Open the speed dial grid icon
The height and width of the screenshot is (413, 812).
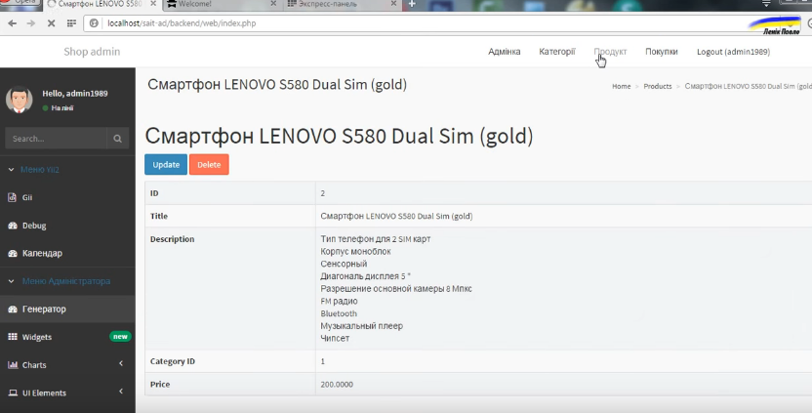[71, 23]
